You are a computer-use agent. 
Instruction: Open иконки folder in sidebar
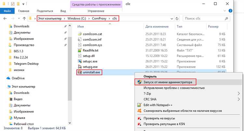point(19,70)
